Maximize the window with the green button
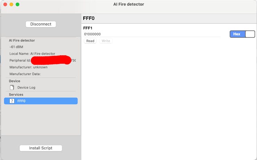The image size is (257, 160). [17, 5]
